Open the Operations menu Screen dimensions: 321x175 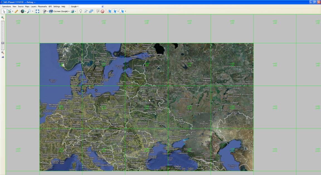6,6
